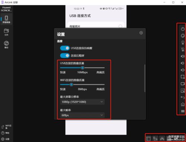Open the 1080p (1920*1080) resolution dropdown
Viewport: 186px width, 142px height.
82,102
